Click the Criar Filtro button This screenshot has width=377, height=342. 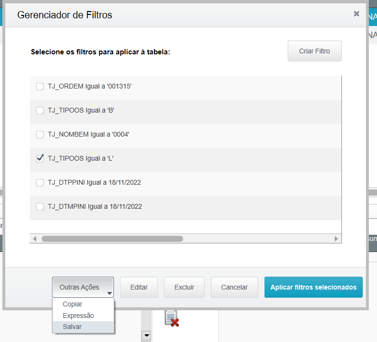(314, 51)
